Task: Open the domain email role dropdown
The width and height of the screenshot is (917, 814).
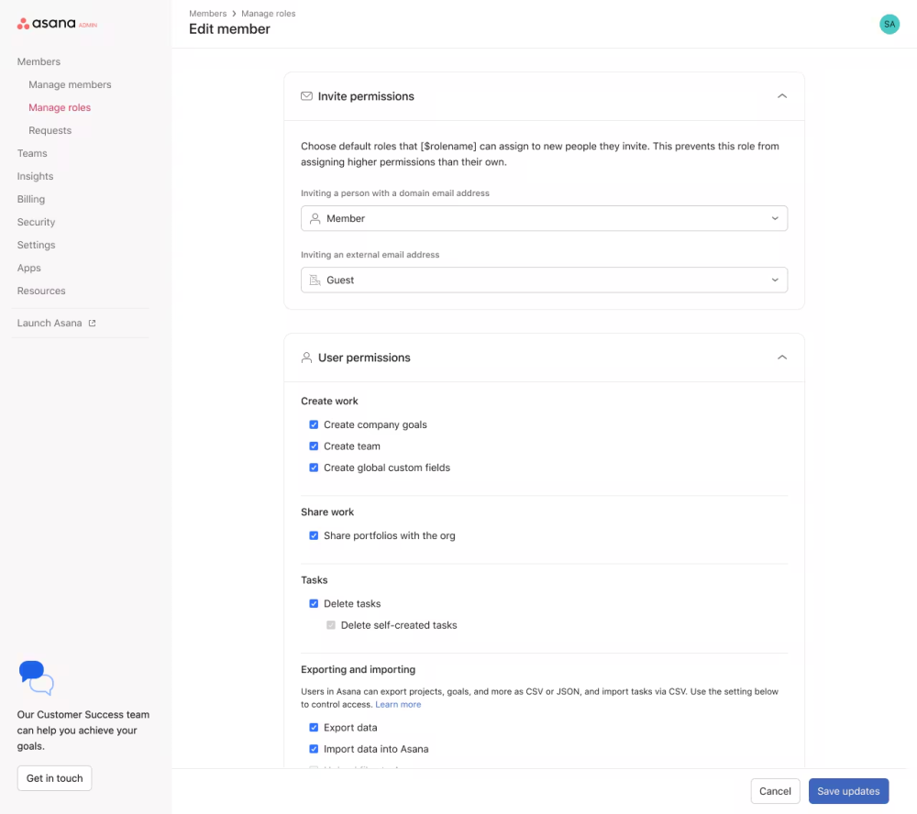Action: pyautogui.click(x=544, y=219)
